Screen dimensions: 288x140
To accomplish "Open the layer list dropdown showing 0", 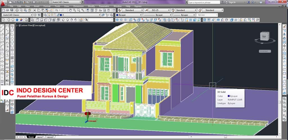I will pos(74,15).
